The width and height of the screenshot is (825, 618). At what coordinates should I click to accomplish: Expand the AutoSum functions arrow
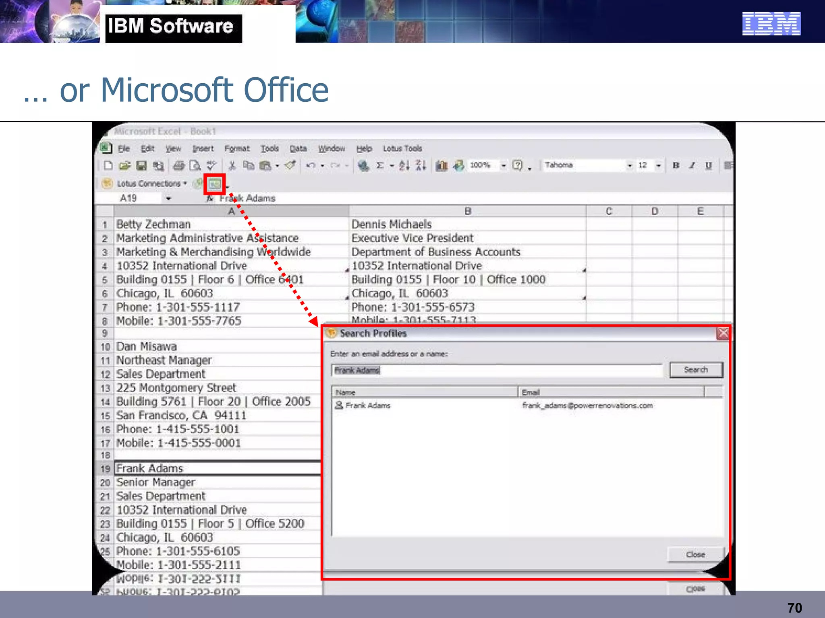(392, 166)
